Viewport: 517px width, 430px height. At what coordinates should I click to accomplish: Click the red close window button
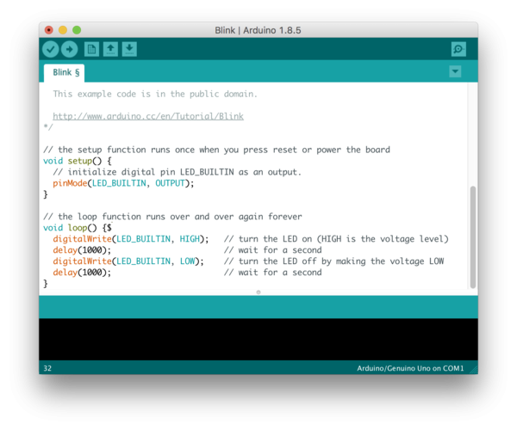[x=49, y=30]
